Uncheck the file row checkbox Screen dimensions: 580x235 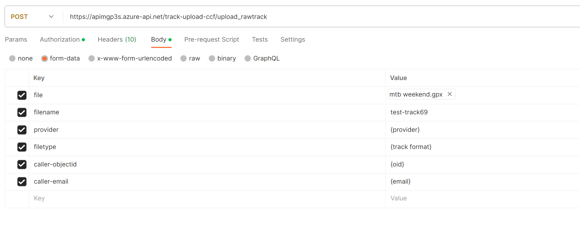(22, 95)
